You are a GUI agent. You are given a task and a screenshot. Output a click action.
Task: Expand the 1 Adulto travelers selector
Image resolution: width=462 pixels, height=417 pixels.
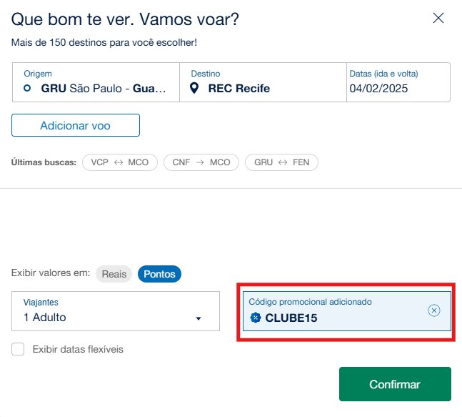point(116,311)
